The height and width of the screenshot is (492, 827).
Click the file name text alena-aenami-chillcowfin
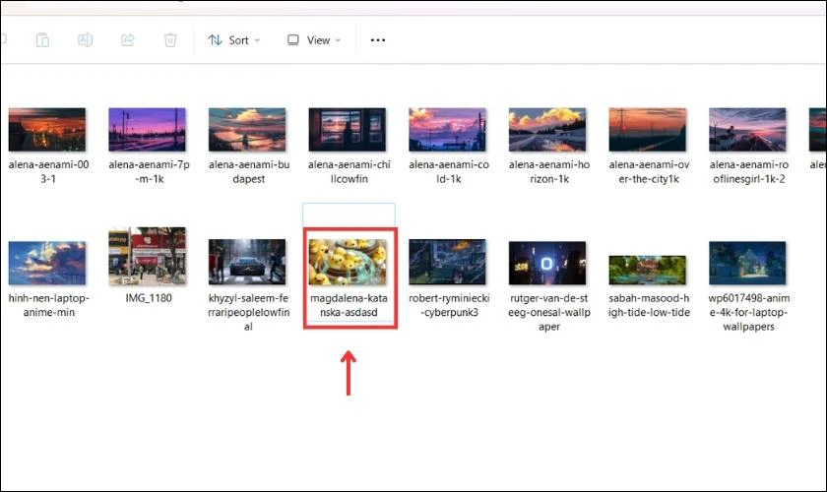349,172
